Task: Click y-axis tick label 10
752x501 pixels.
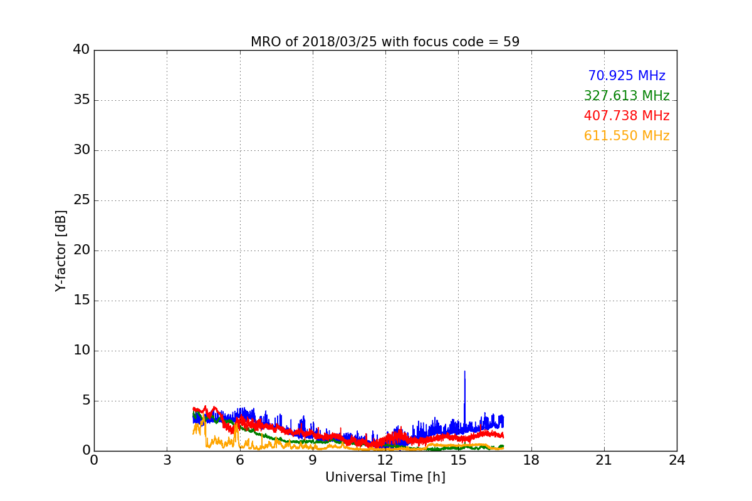Action: (81, 350)
